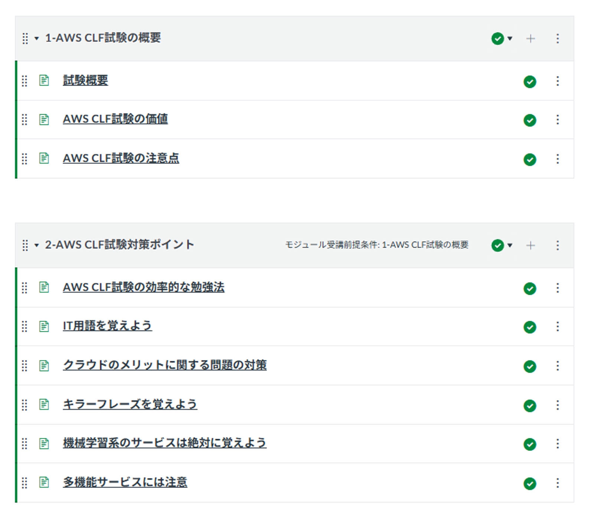Image resolution: width=594 pixels, height=516 pixels.
Task: Open the completion requirement dropdown for module 1
Action: tap(509, 38)
